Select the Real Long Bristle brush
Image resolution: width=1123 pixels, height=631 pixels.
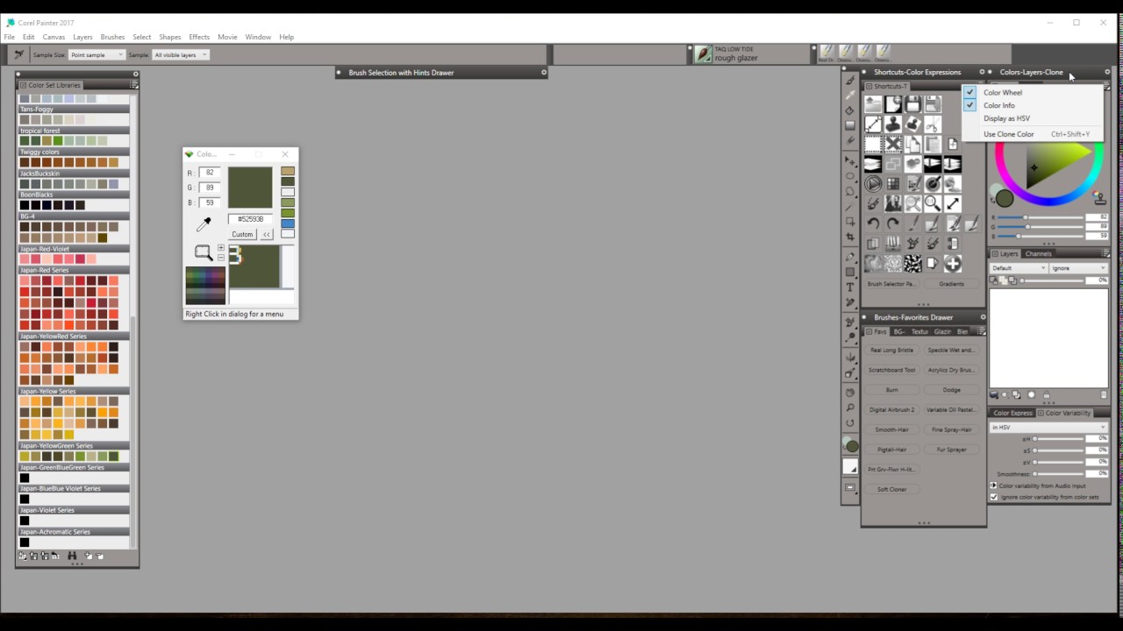[891, 350]
